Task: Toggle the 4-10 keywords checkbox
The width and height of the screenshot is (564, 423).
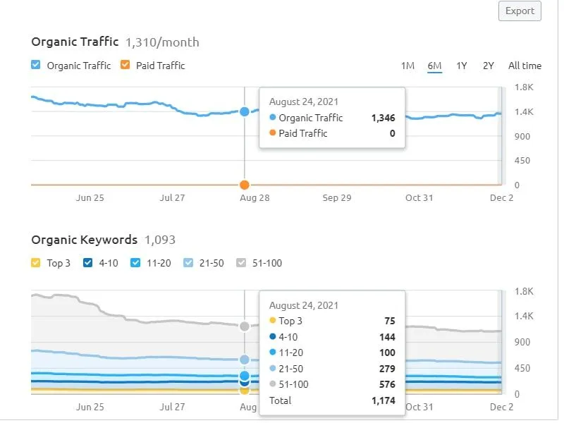Action: point(87,262)
